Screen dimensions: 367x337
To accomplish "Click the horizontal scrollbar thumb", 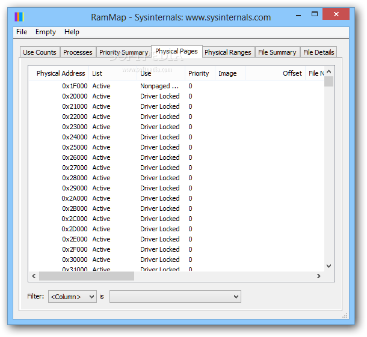I will [x=87, y=276].
